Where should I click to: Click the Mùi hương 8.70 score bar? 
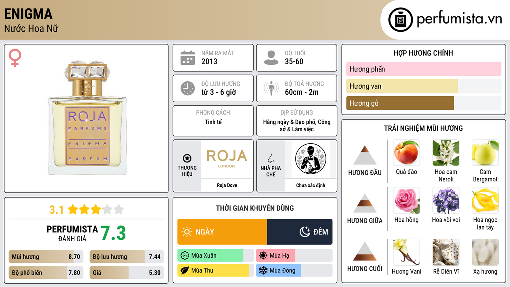pos(46,257)
